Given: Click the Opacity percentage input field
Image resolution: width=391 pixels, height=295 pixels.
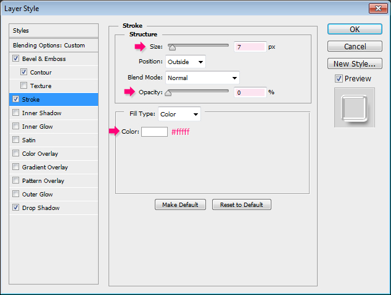Looking at the screenshot, I should (250, 92).
